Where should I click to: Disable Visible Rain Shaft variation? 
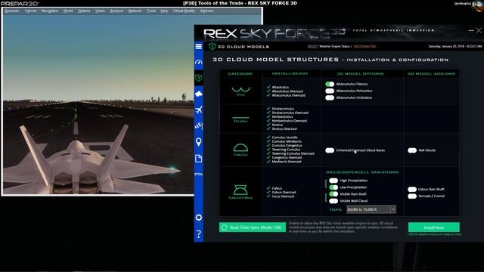pos(334,194)
